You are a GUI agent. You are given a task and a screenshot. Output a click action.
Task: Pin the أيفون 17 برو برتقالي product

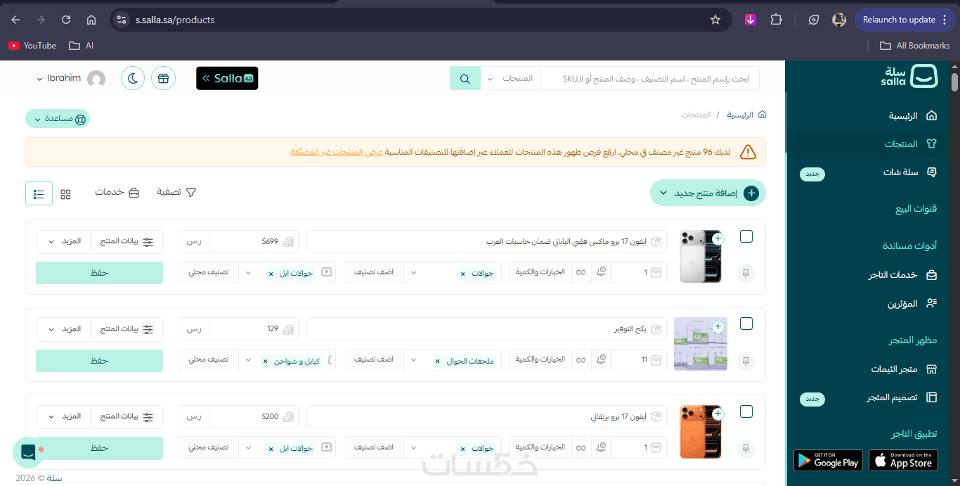click(746, 448)
